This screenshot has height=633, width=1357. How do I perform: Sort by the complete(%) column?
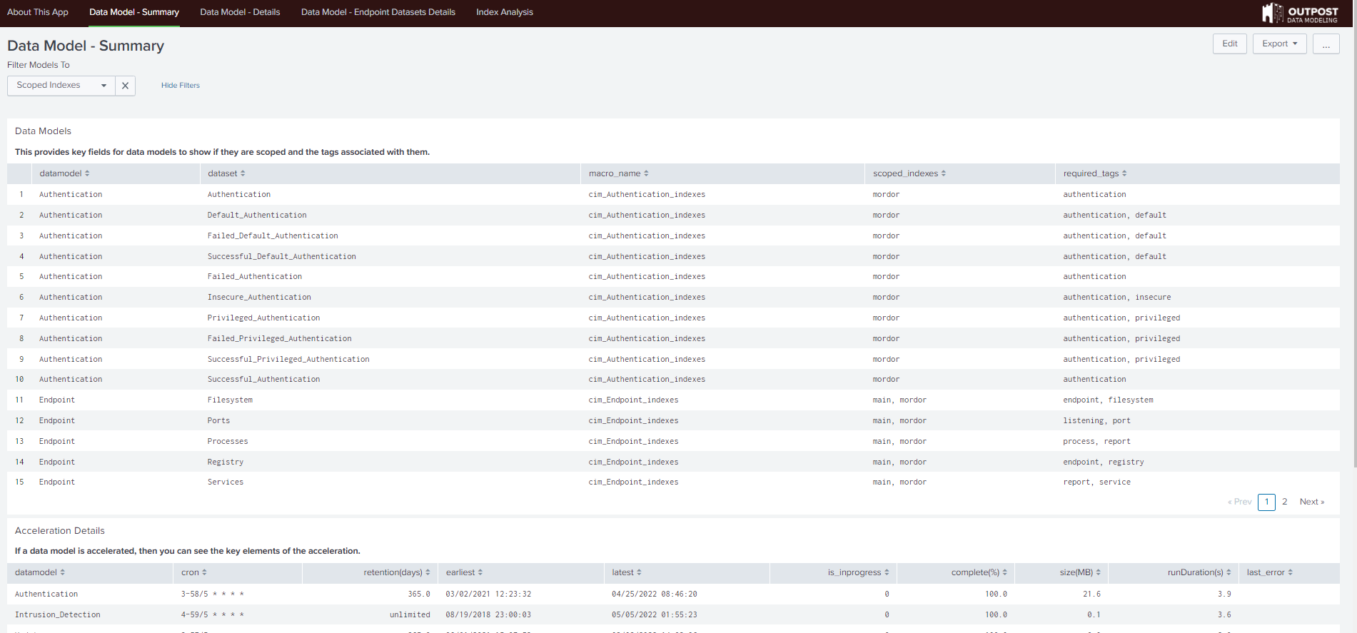(979, 572)
